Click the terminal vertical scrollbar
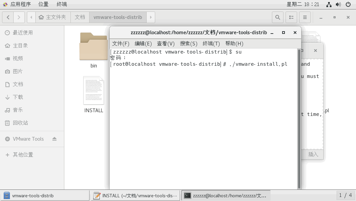This screenshot has height=201, width=356. (x=299, y=119)
